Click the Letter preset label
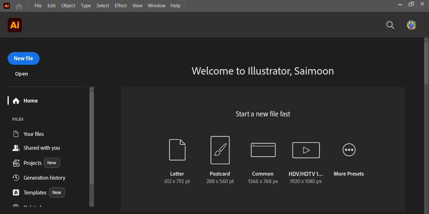 [177, 174]
